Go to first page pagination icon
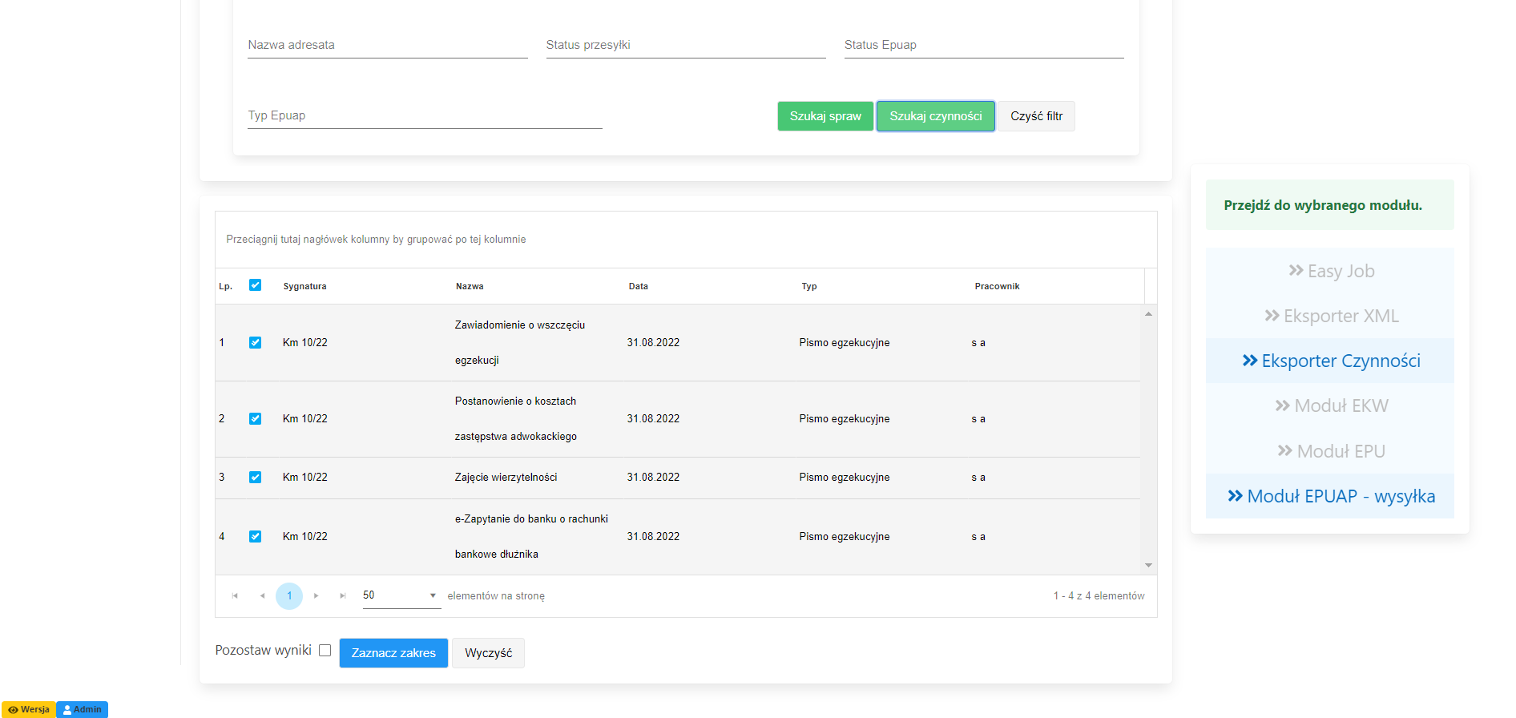1516x718 pixels. coord(235,595)
